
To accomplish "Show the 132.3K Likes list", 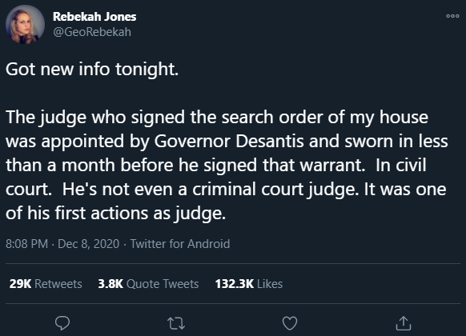I will coord(249,284).
